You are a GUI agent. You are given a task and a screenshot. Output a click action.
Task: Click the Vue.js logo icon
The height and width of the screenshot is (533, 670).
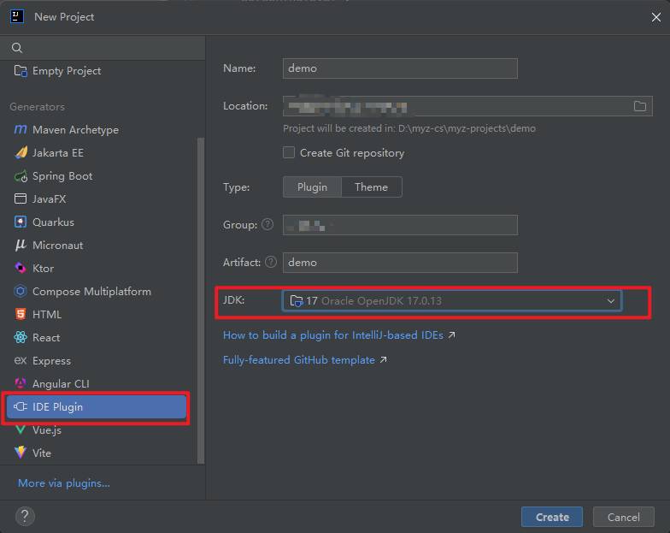(x=21, y=429)
